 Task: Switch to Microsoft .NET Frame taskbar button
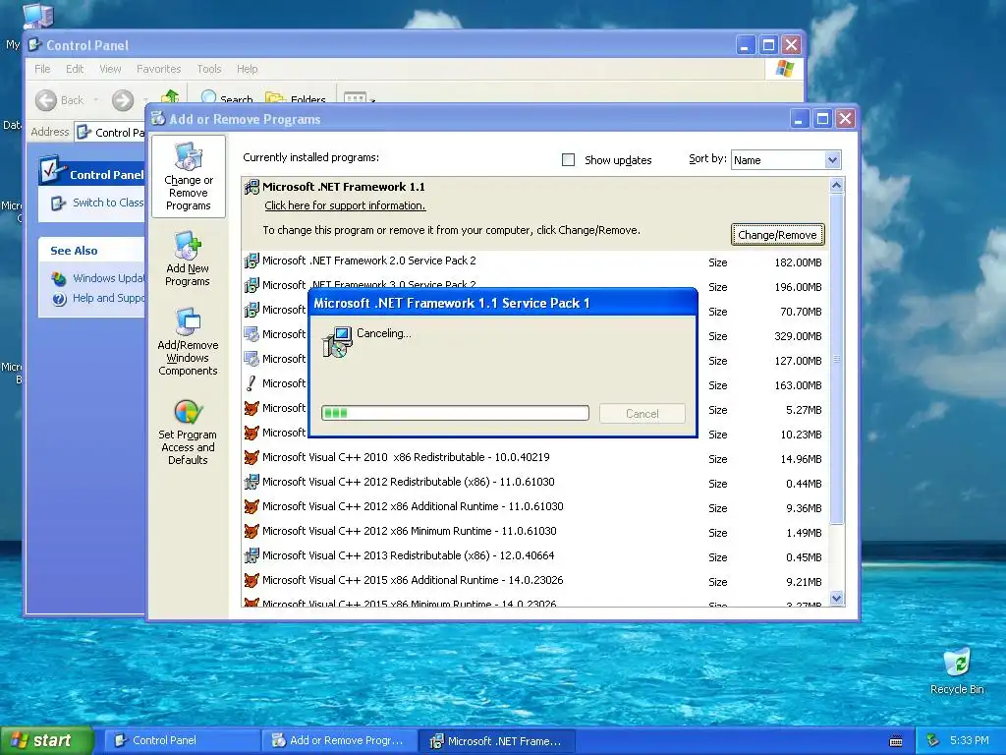[x=496, y=741]
